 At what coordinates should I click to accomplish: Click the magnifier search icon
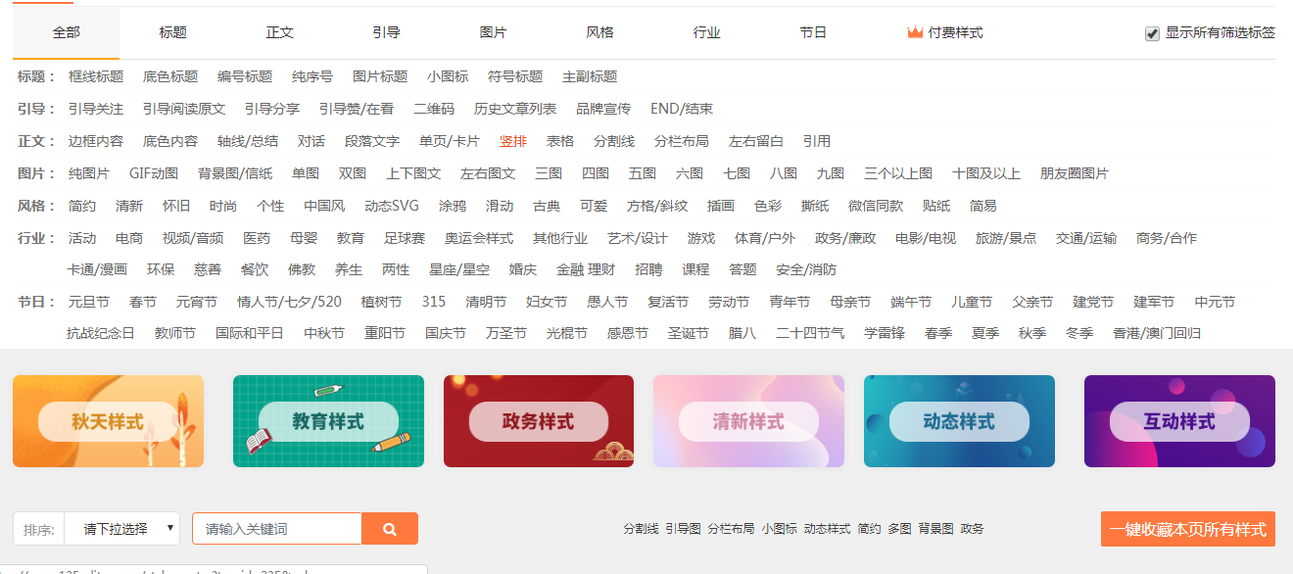click(390, 528)
